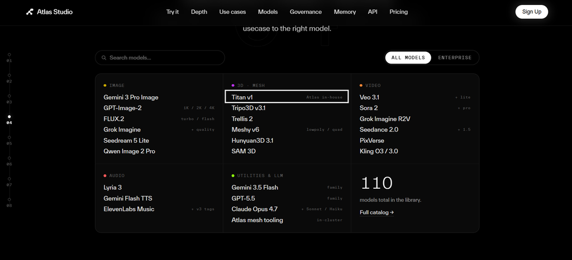Click the Atlas Studio logo icon
This screenshot has width=572, height=260.
[x=30, y=12]
